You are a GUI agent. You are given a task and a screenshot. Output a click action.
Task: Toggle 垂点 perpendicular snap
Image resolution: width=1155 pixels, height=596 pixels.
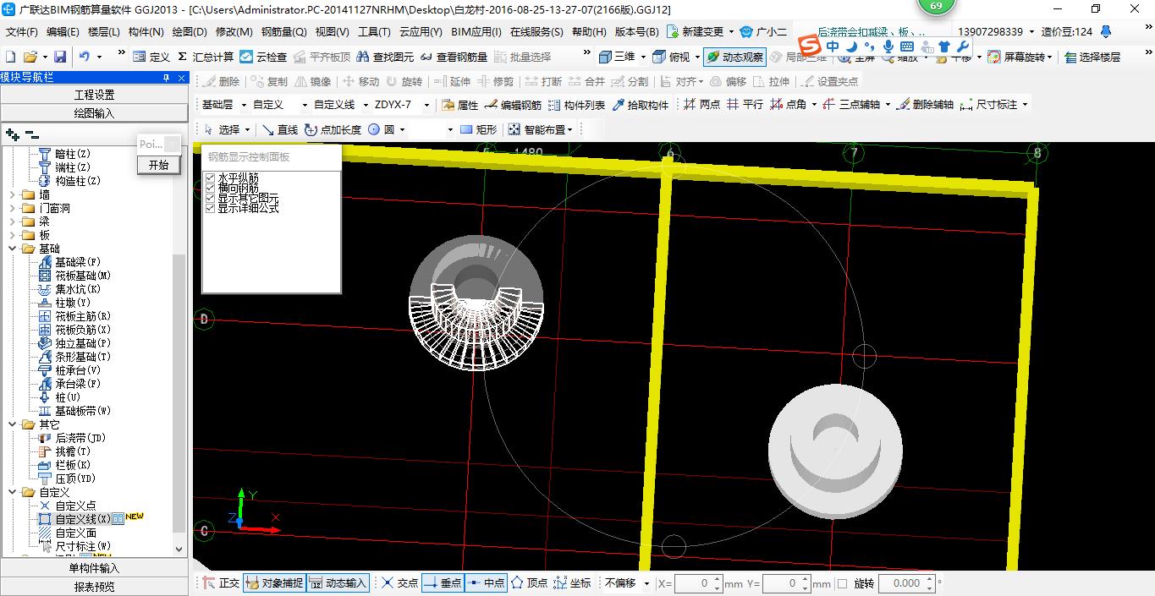click(x=443, y=582)
